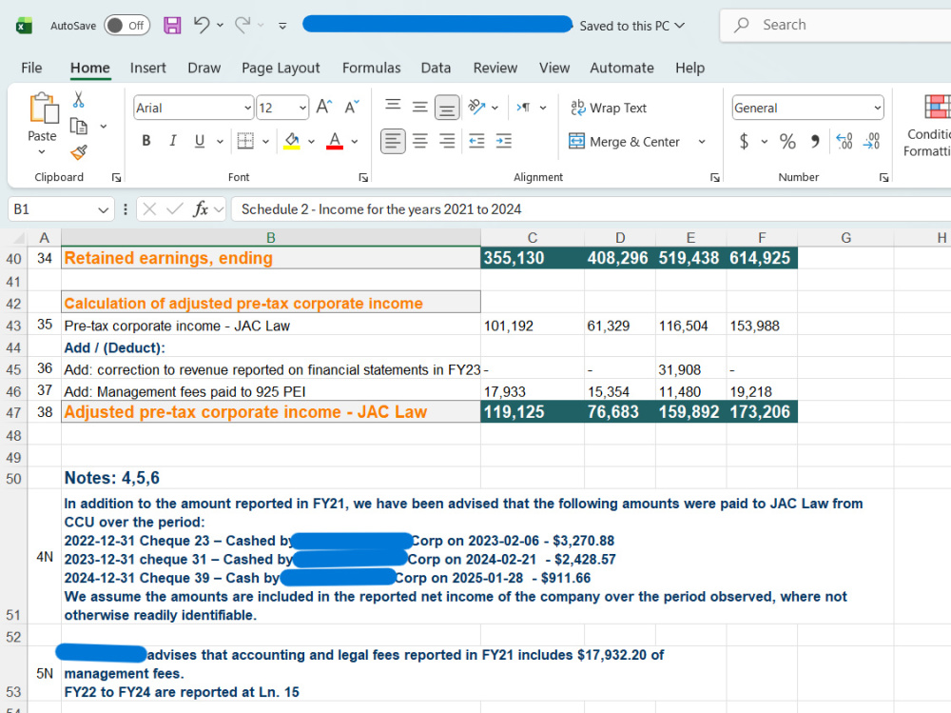This screenshot has width=951, height=713.
Task: Click the Accounting dollar format icon
Action: point(745,142)
